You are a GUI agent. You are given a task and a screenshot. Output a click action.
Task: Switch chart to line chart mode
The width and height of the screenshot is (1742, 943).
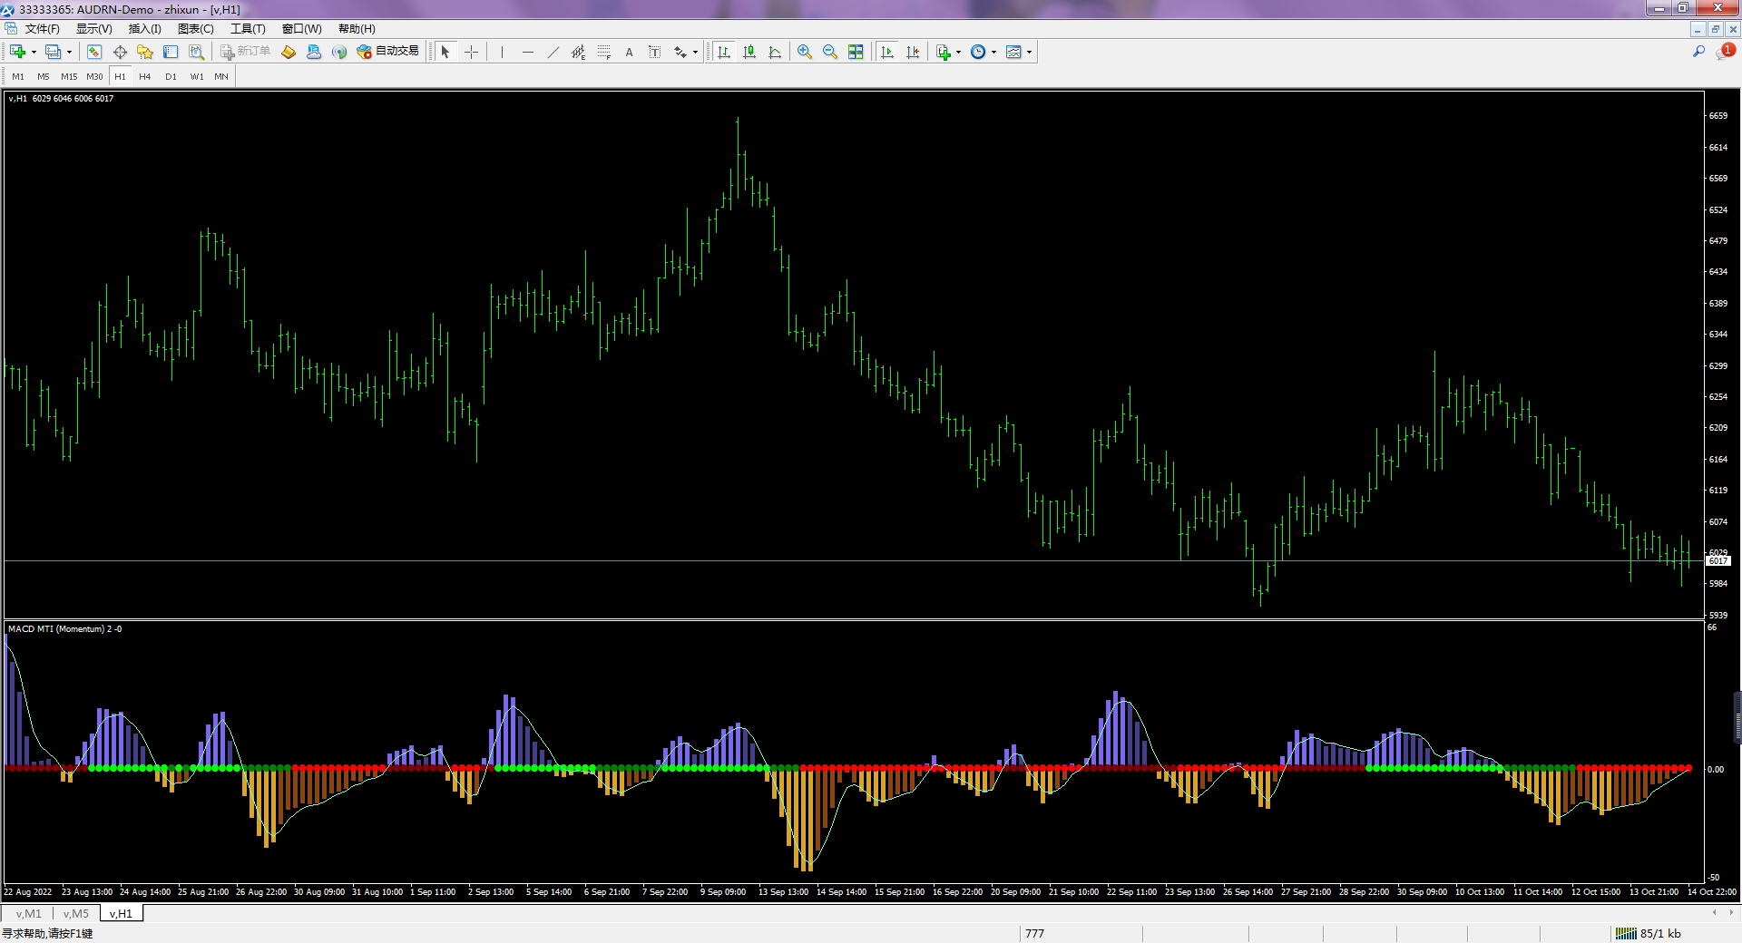775,52
